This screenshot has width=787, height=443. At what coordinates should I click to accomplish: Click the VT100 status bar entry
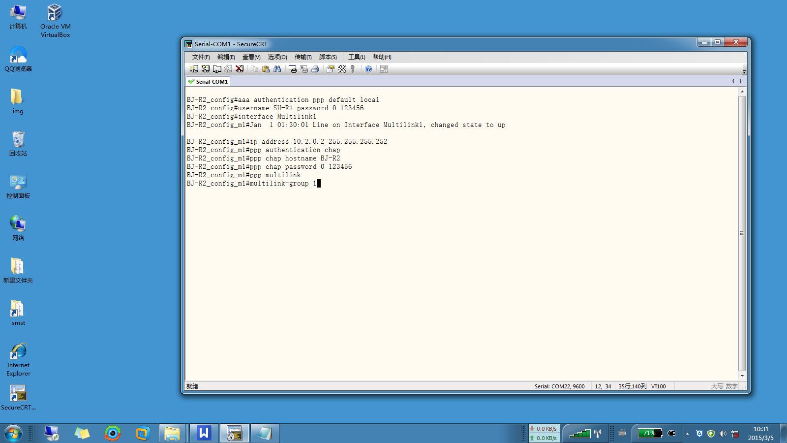pyautogui.click(x=659, y=386)
